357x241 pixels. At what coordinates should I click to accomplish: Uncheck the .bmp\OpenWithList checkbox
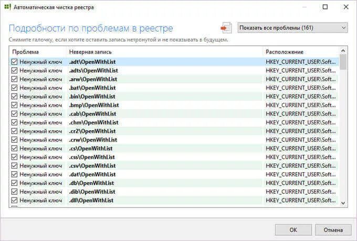[14, 105]
